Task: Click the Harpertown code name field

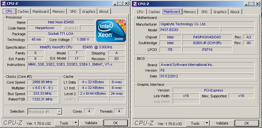Action: click(x=45, y=28)
